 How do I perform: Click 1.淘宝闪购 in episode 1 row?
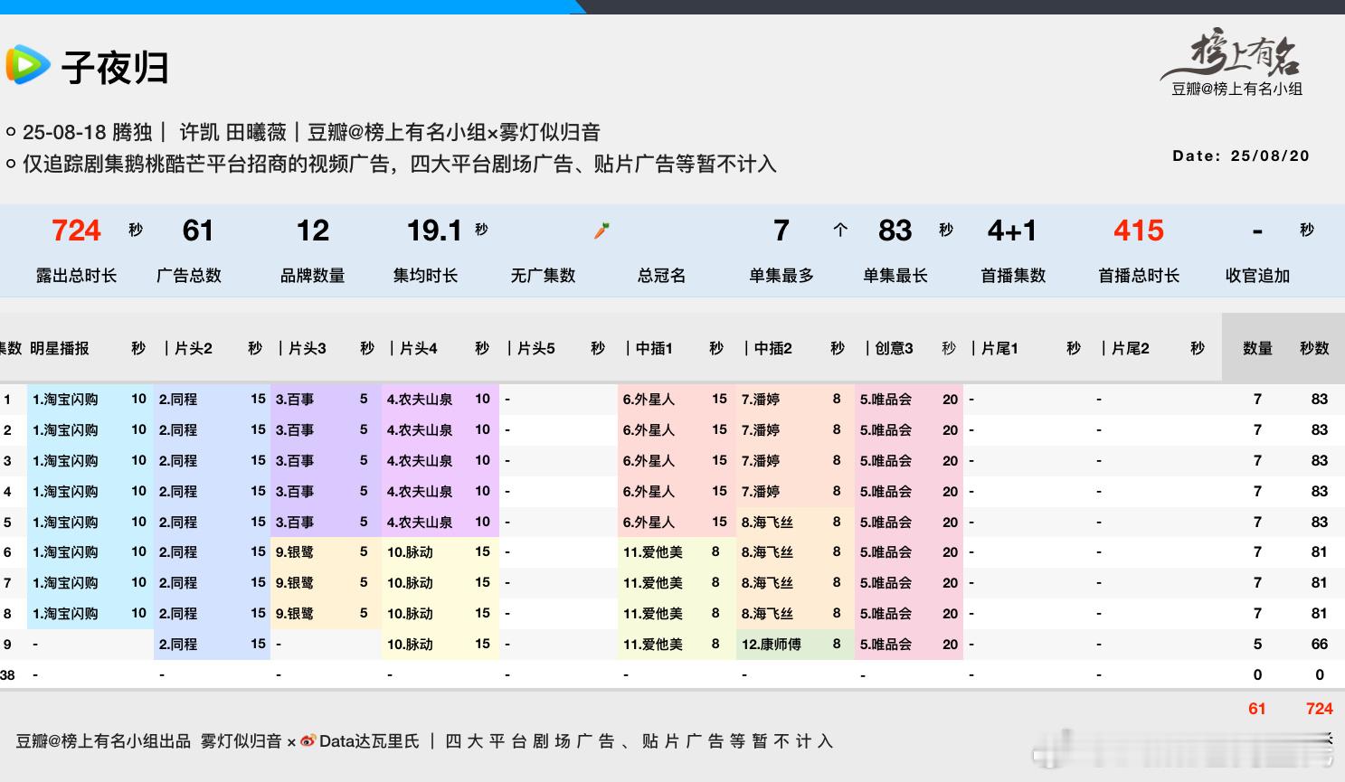click(65, 399)
